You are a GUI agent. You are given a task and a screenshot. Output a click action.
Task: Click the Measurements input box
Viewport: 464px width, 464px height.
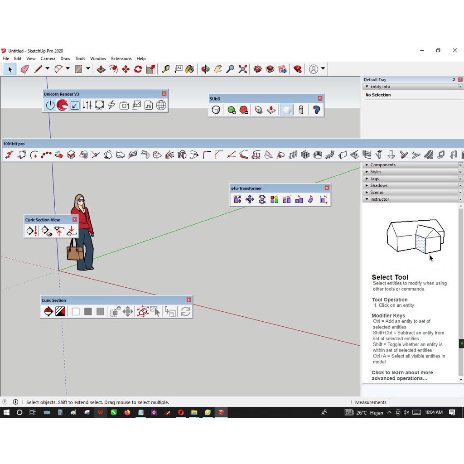(x=425, y=402)
